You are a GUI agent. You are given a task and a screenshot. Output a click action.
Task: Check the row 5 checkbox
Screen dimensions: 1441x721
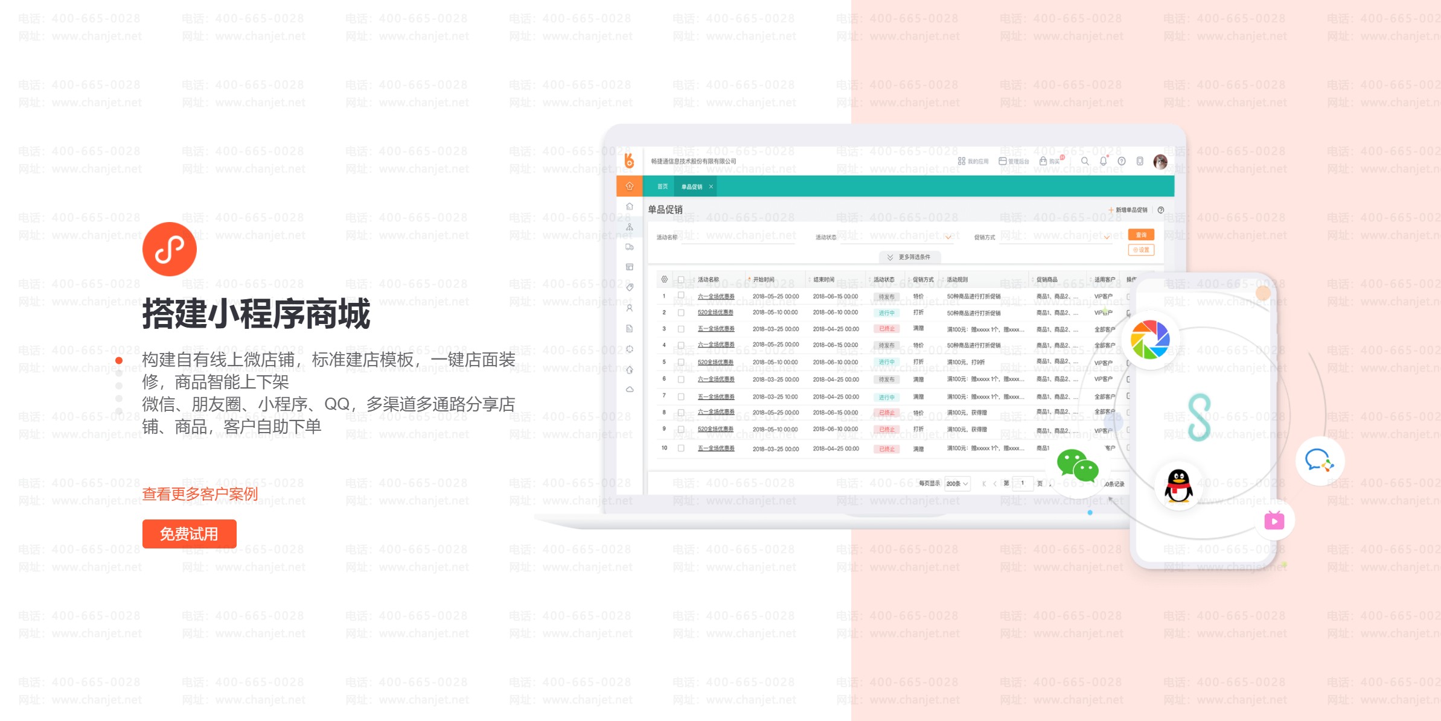pos(681,362)
